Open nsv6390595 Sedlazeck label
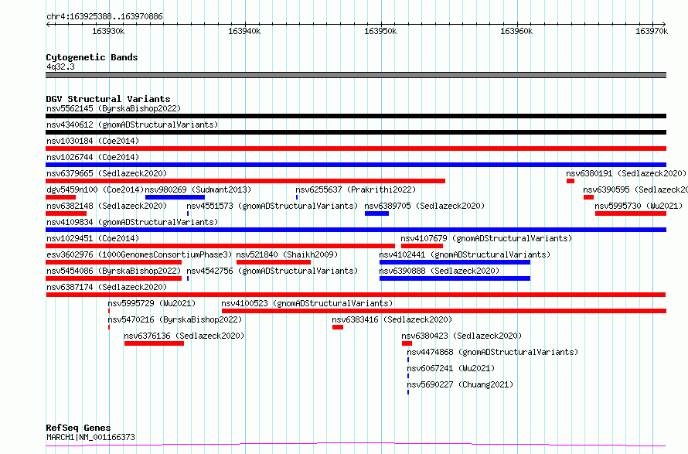 tap(635, 189)
